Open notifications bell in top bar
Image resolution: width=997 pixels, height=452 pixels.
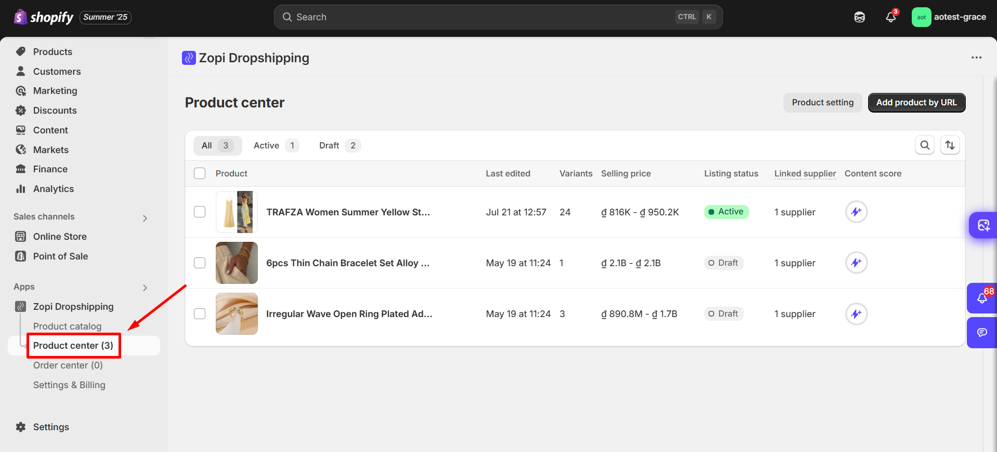tap(891, 17)
